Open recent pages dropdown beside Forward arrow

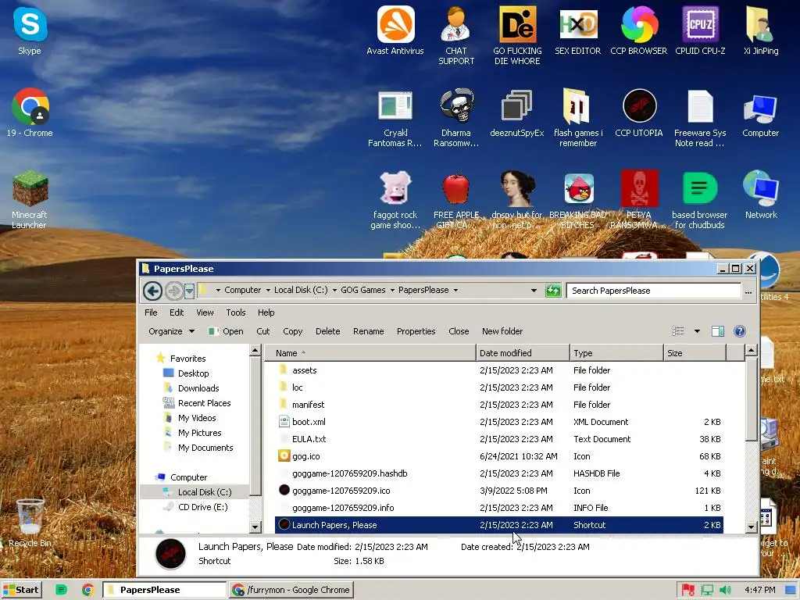coord(189,291)
